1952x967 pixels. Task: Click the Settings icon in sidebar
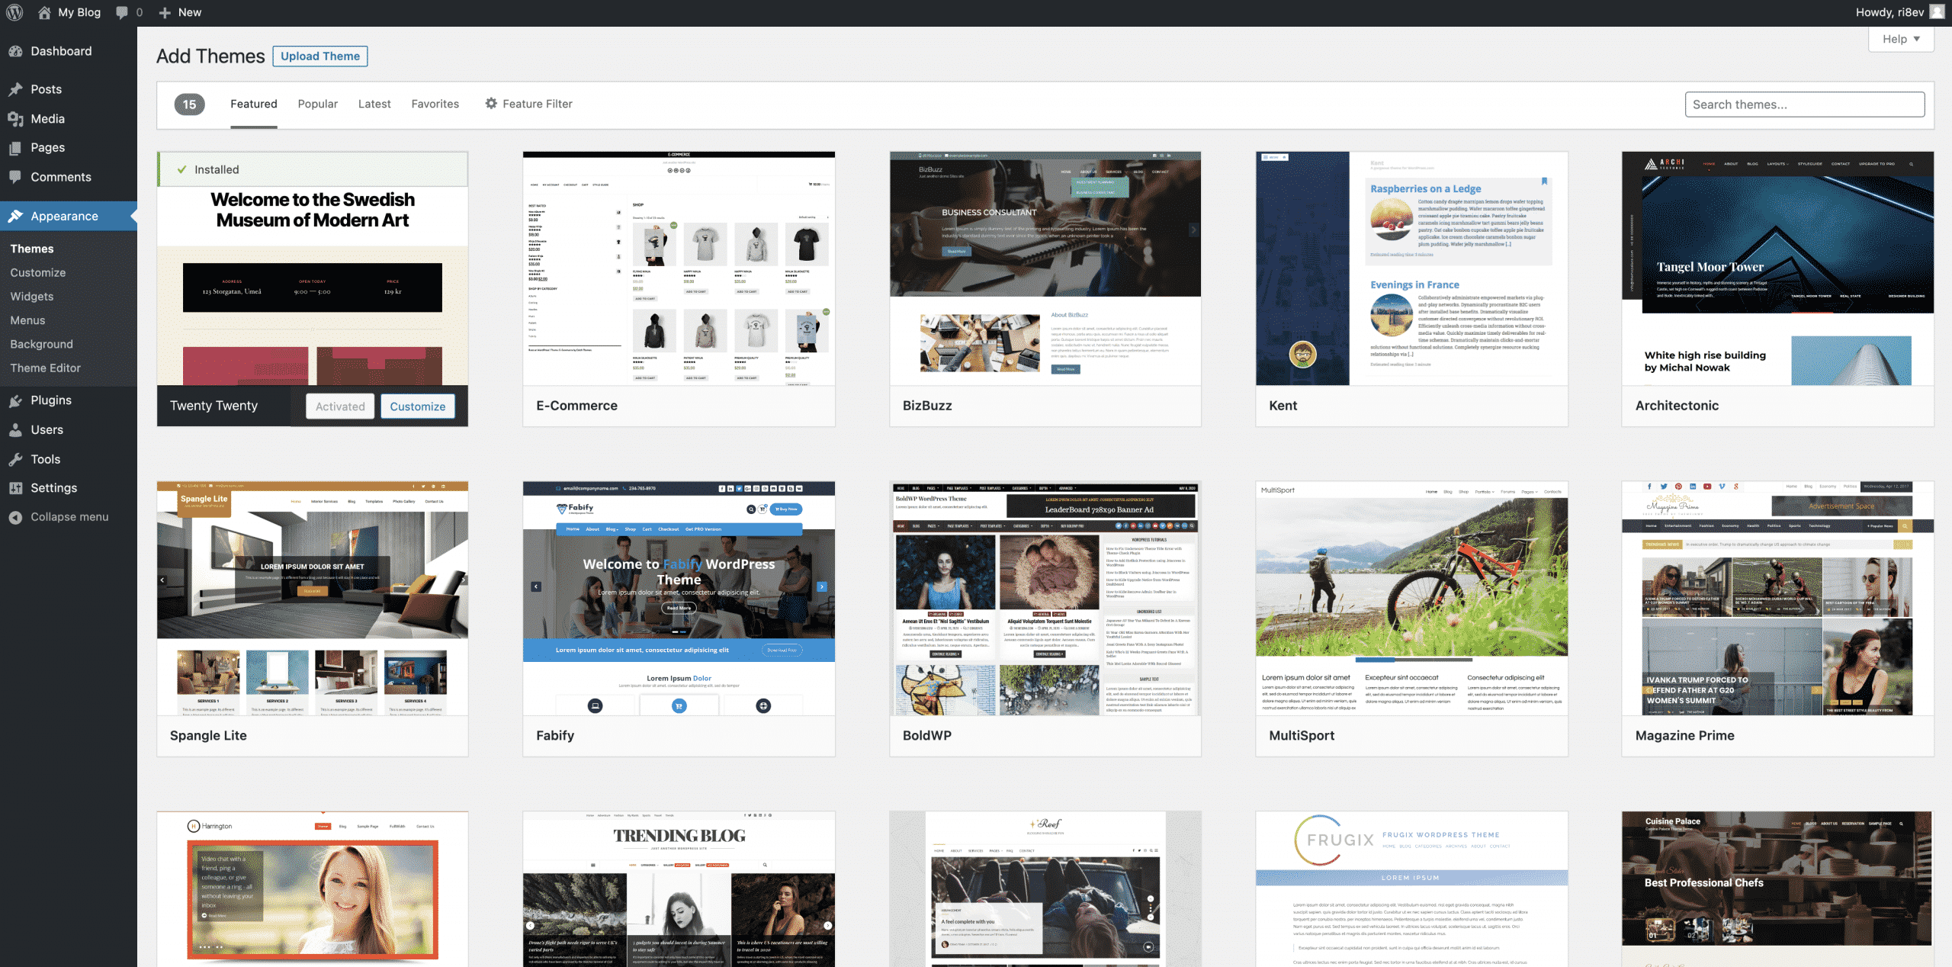pos(15,488)
